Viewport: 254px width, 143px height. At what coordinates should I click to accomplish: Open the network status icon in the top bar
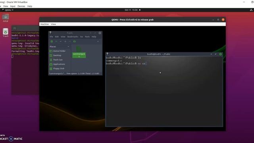pos(251,10)
